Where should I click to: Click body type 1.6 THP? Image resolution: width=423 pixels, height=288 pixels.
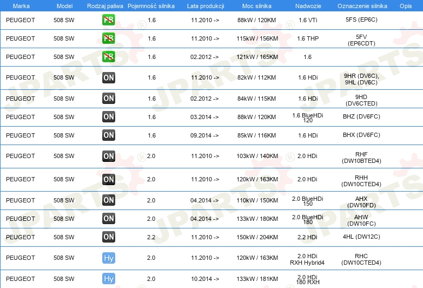click(x=308, y=38)
